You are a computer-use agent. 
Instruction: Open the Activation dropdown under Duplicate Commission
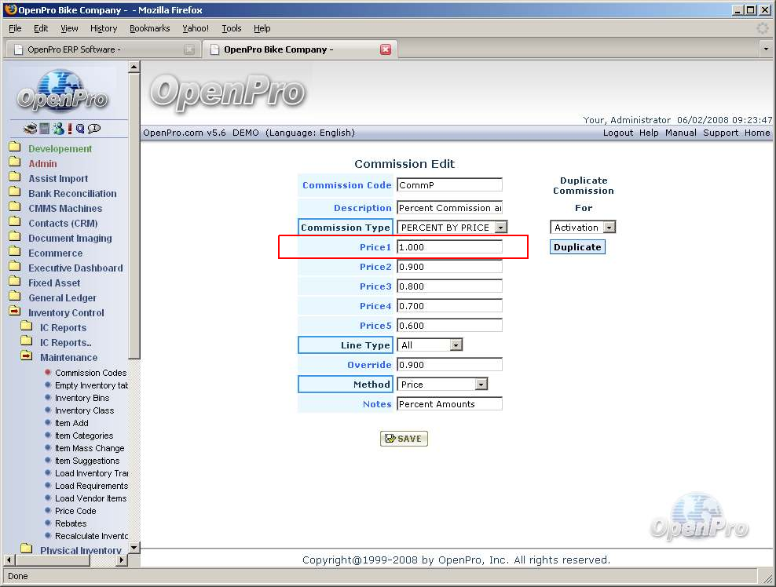click(609, 228)
